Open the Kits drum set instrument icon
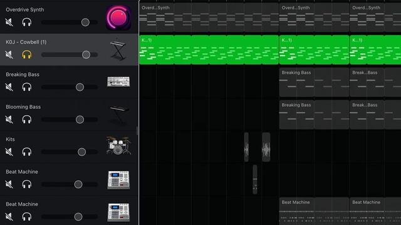Screen dimensions: 401x225 click(118, 146)
